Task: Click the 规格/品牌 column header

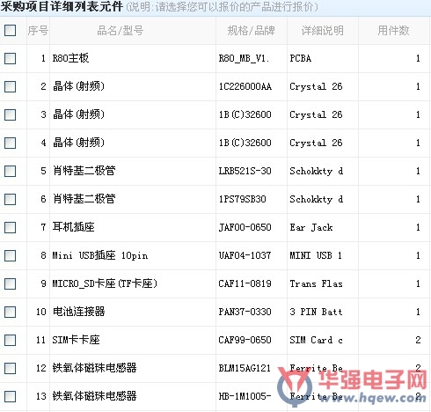Action: click(251, 31)
